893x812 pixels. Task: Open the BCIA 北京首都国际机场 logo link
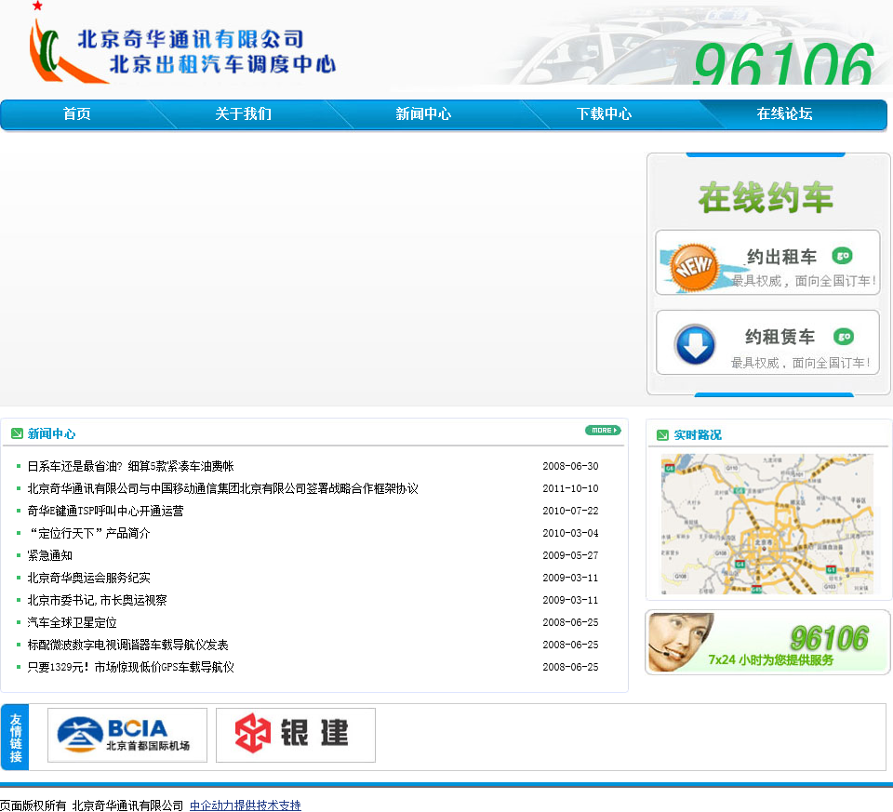point(127,735)
